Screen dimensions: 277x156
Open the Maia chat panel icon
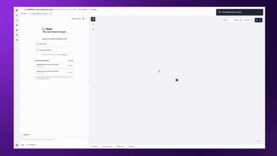(93, 19)
